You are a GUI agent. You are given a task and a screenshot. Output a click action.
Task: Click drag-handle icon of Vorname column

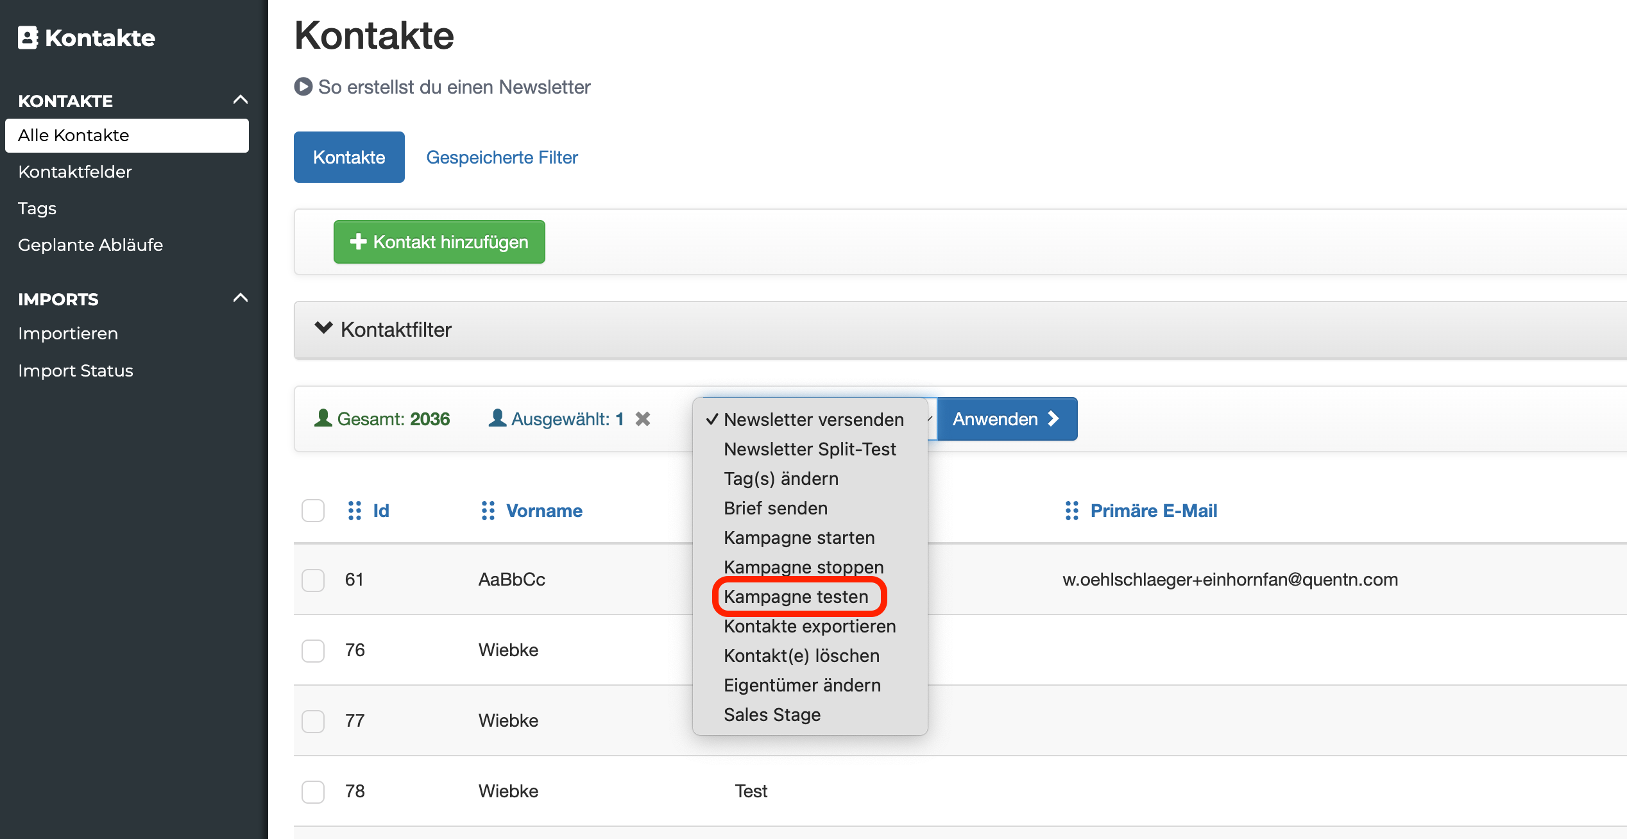488,511
